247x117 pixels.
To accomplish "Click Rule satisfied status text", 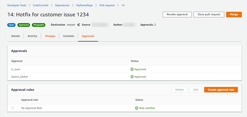I will (147, 108).
